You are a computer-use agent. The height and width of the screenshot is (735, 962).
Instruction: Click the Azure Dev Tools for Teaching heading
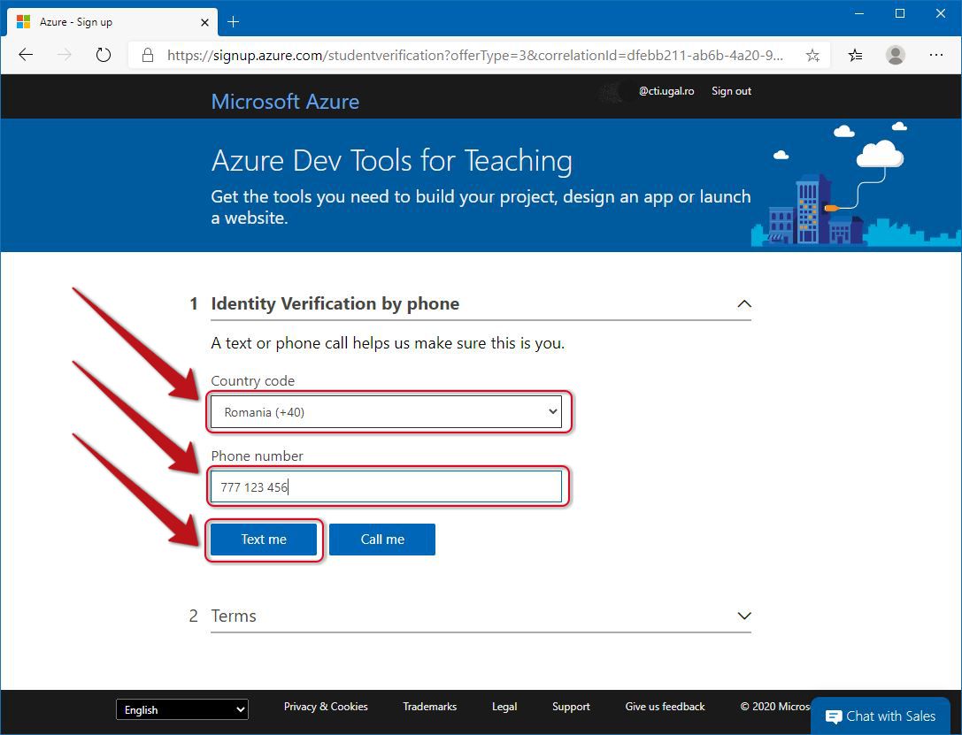tap(392, 161)
